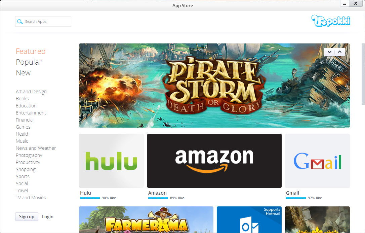365x233 pixels.
Task: Browse the Education category
Action: [26, 106]
